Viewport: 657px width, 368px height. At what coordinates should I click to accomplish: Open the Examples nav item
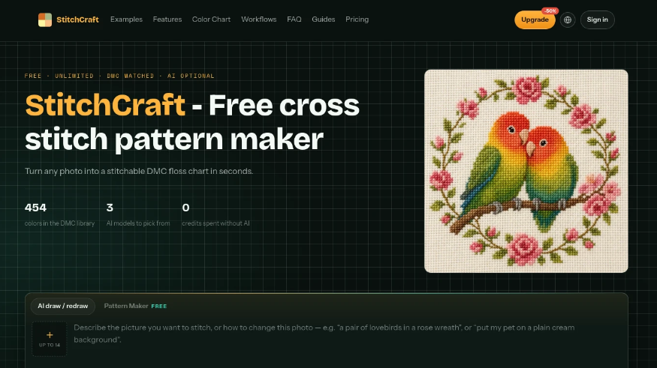pyautogui.click(x=126, y=19)
